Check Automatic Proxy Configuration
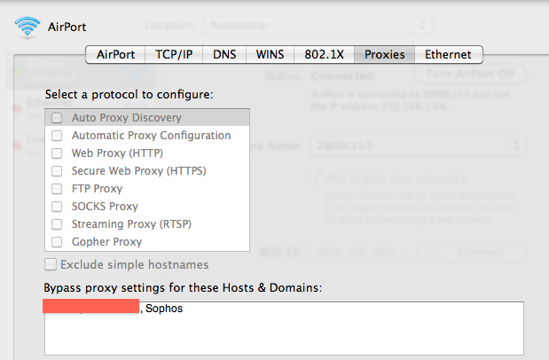The image size is (549, 360). pyautogui.click(x=57, y=136)
